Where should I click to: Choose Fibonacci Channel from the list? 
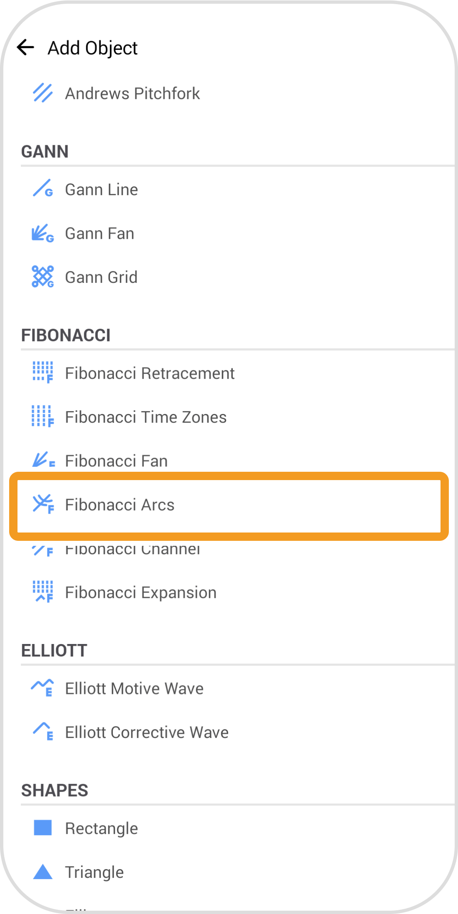pyautogui.click(x=132, y=549)
